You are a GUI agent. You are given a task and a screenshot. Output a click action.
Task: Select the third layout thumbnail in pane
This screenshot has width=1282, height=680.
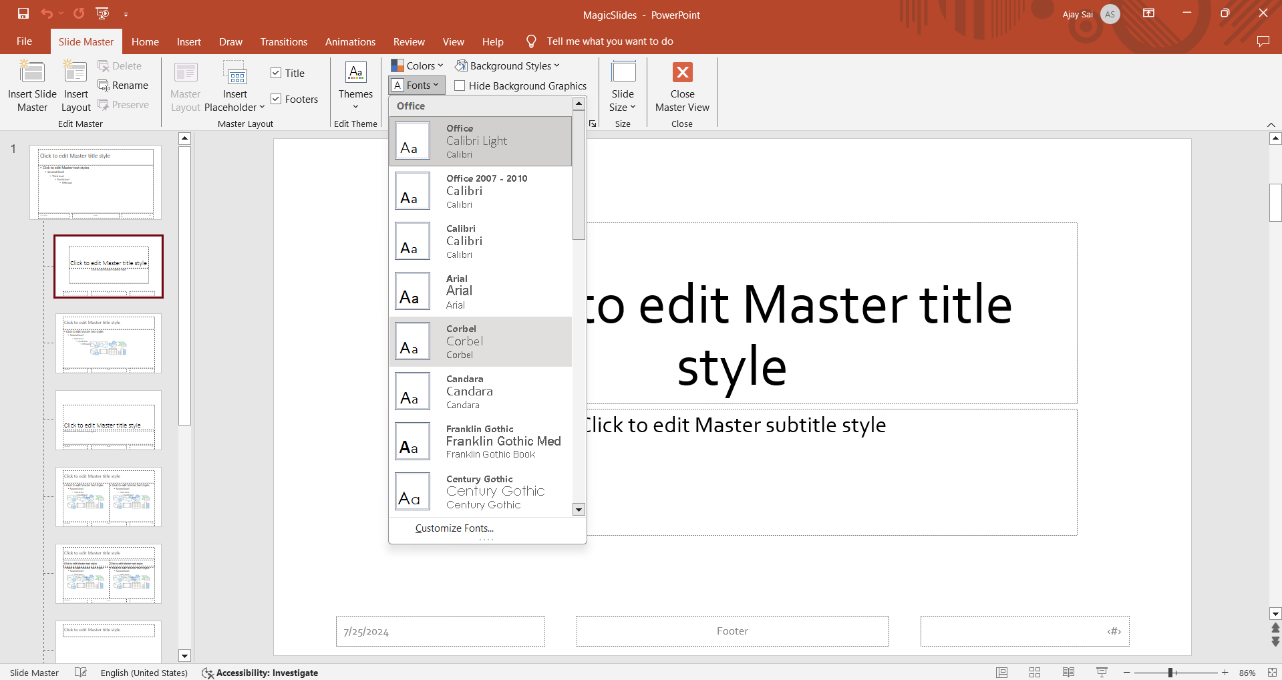point(108,420)
